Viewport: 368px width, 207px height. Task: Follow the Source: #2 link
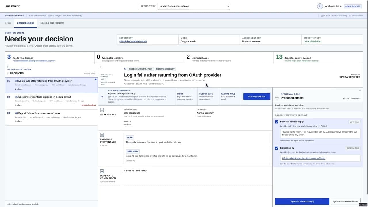click(131, 161)
